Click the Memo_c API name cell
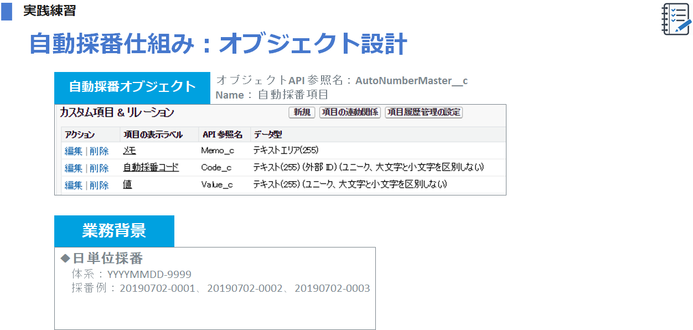The height and width of the screenshot is (330, 693). [216, 151]
